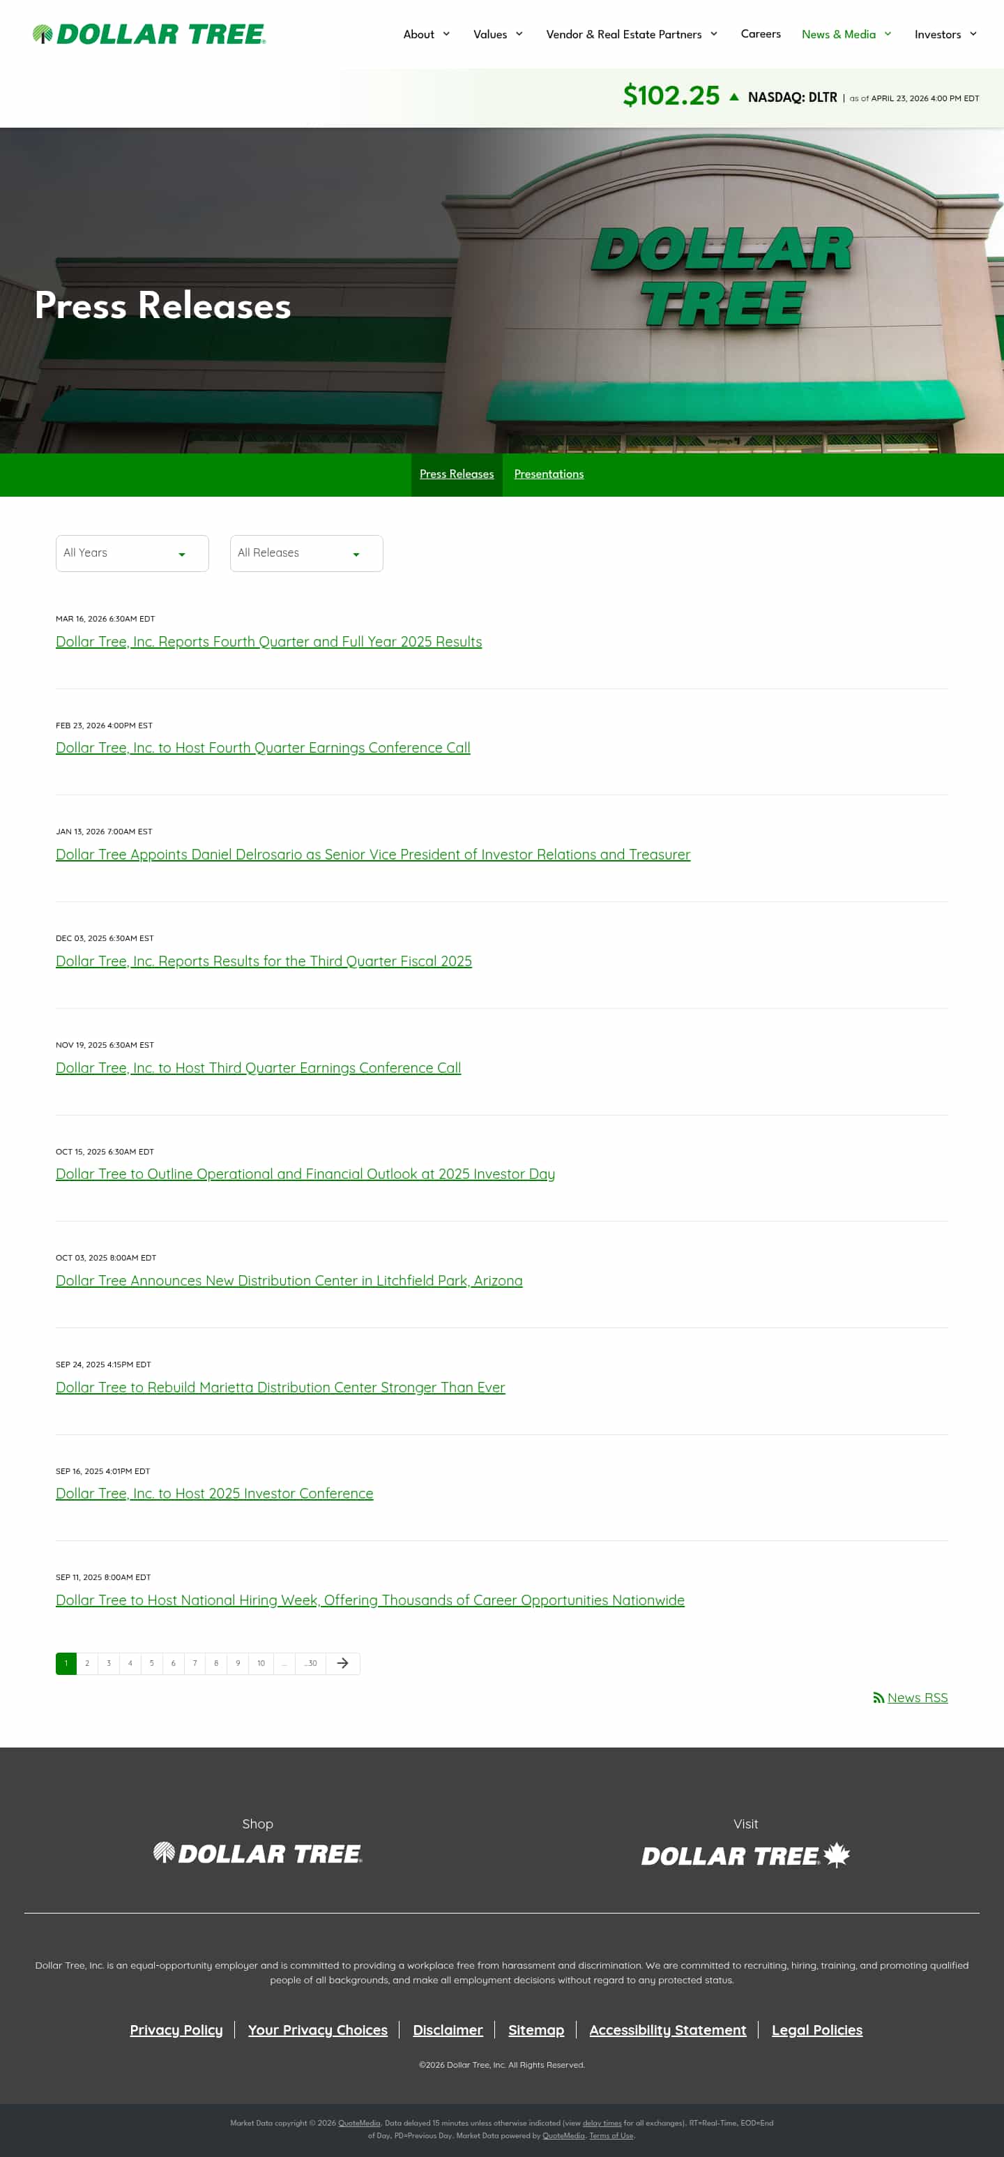Expand the Investors menu chevron
Image resolution: width=1004 pixels, height=2157 pixels.
click(x=973, y=34)
